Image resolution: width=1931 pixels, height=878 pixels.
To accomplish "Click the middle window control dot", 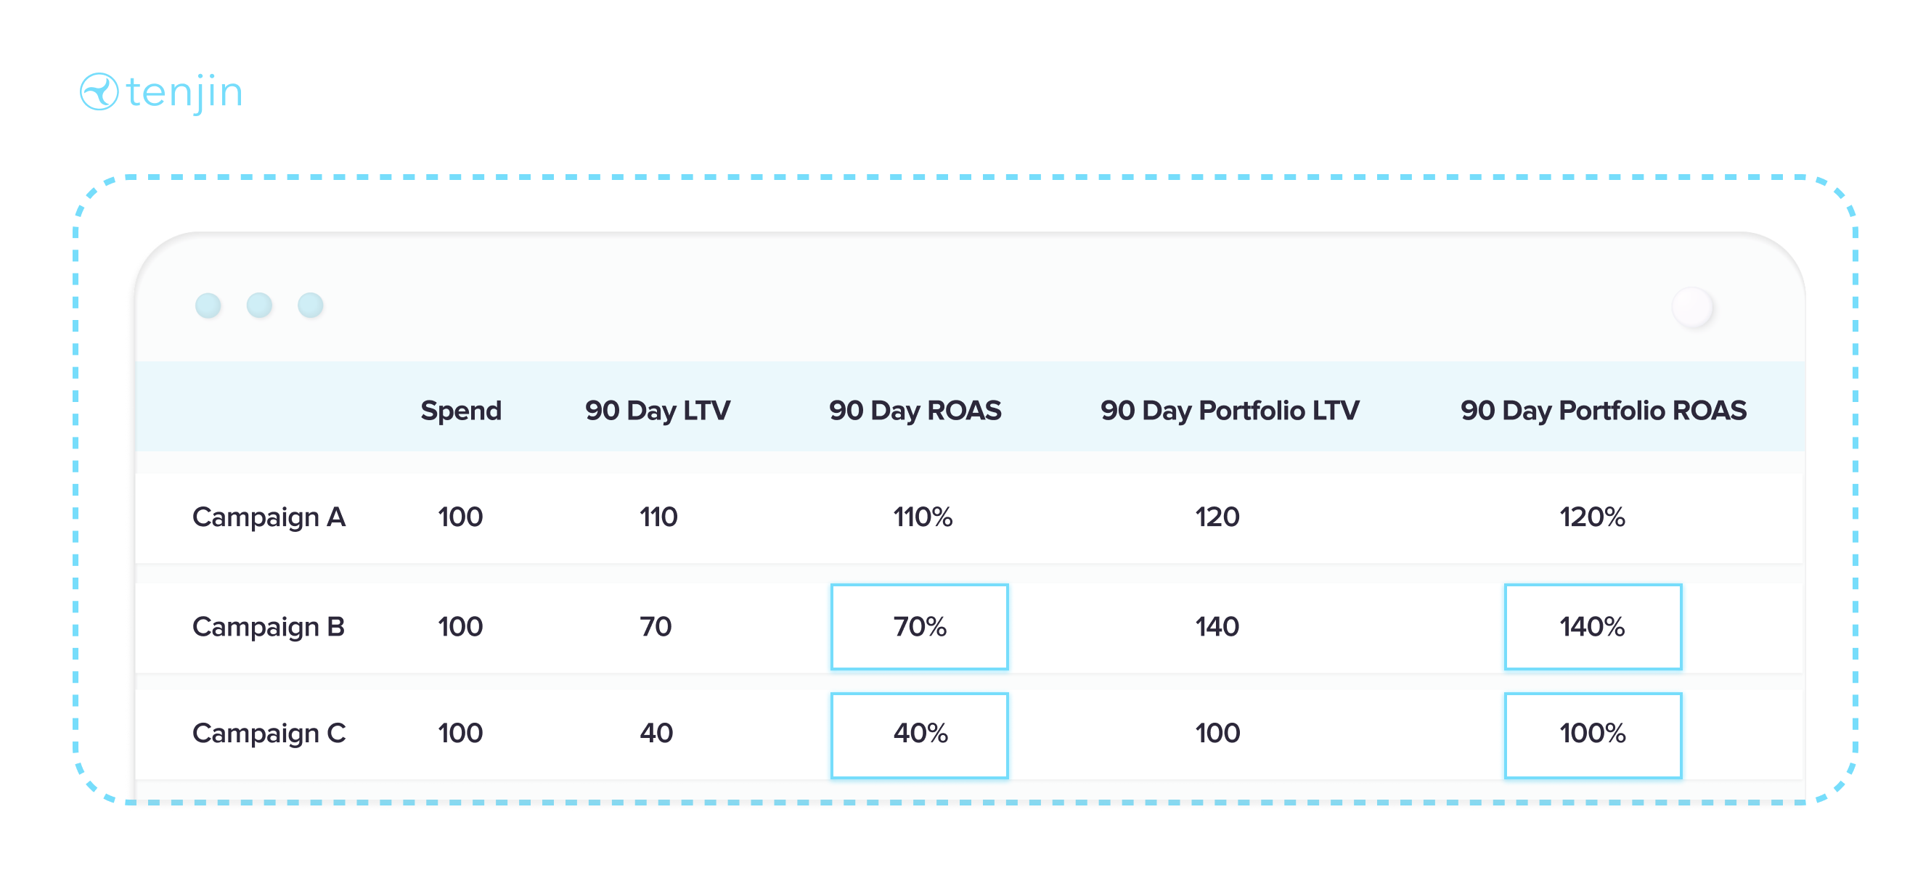I will [259, 305].
